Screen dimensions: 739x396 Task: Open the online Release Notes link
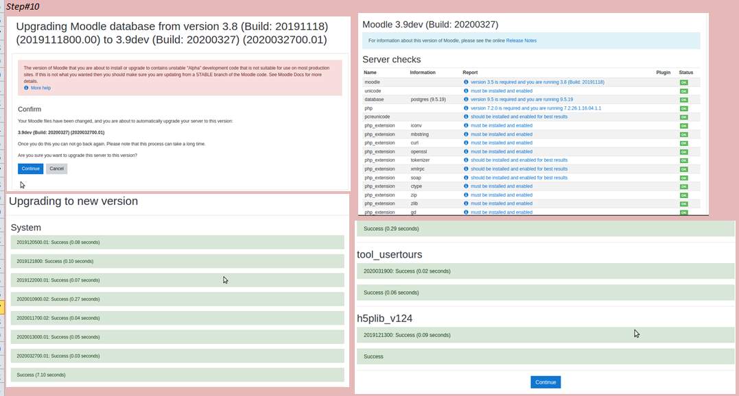click(x=521, y=40)
